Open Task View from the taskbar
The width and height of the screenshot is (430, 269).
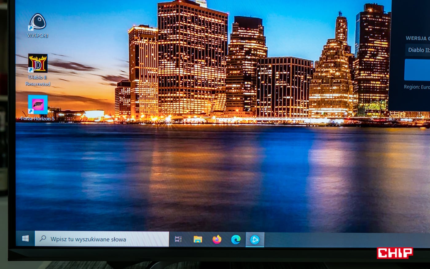pos(178,239)
